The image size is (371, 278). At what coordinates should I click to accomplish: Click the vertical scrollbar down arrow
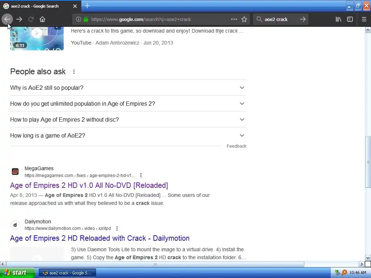click(x=368, y=258)
